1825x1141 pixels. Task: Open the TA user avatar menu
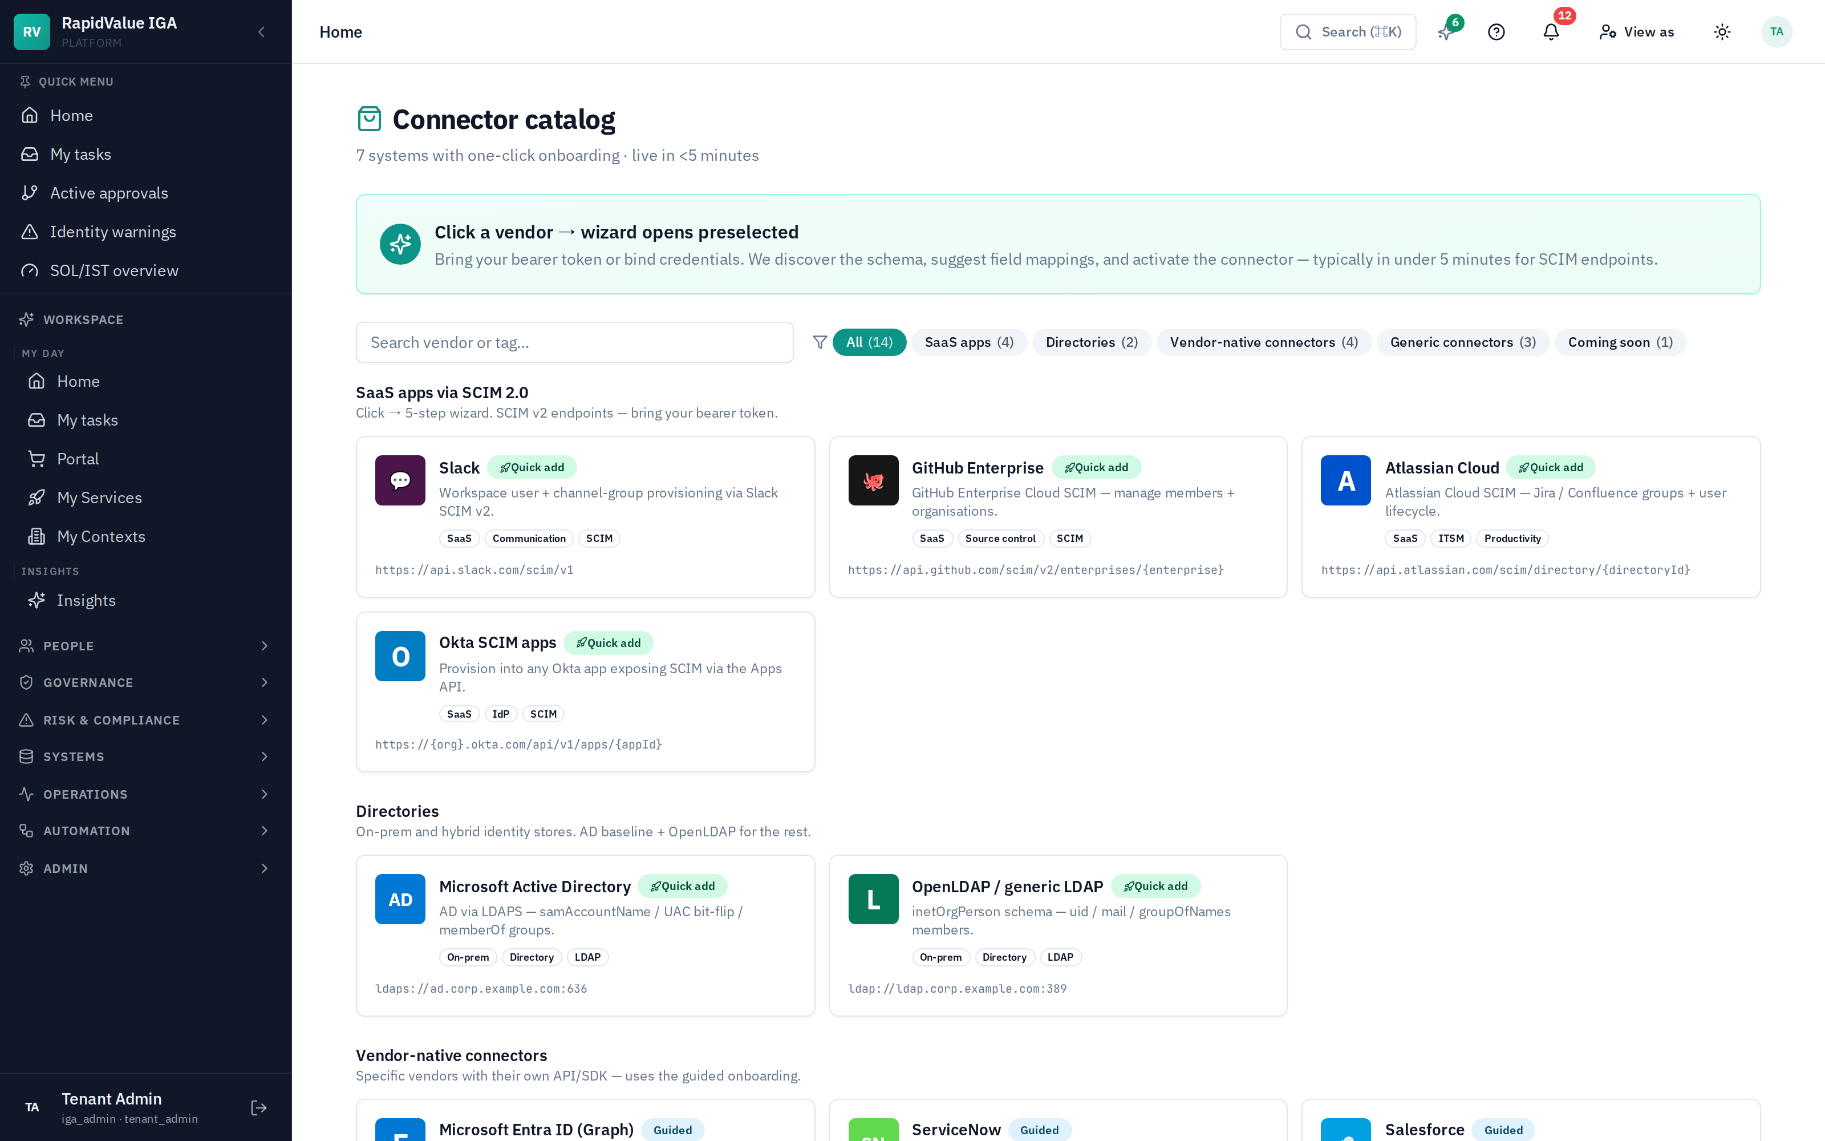[1776, 32]
